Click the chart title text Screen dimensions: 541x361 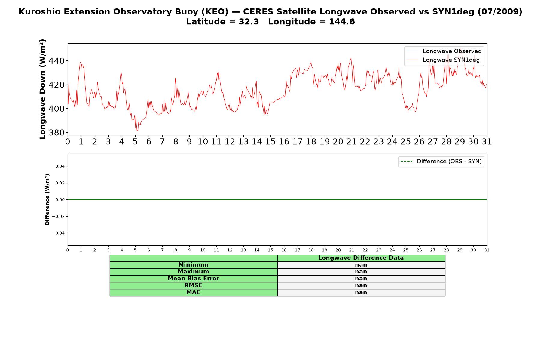coord(270,17)
